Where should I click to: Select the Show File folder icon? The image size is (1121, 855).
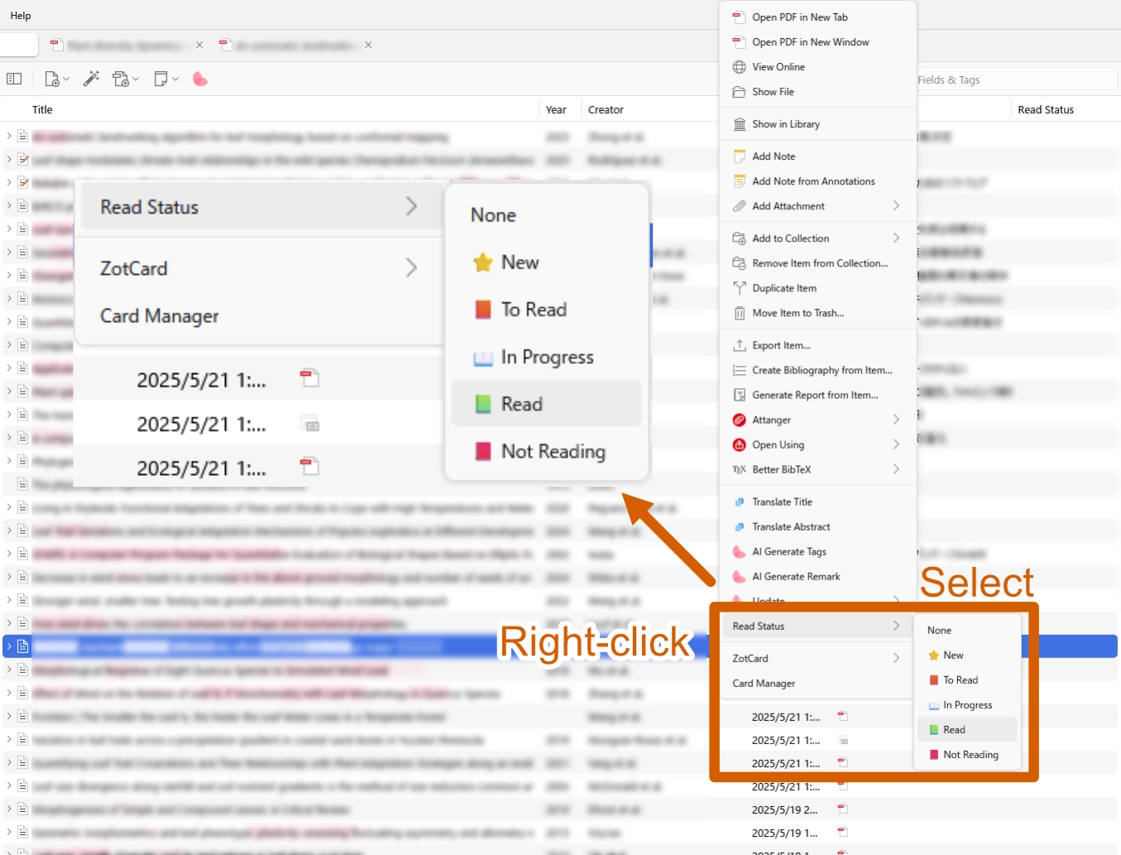click(x=739, y=92)
